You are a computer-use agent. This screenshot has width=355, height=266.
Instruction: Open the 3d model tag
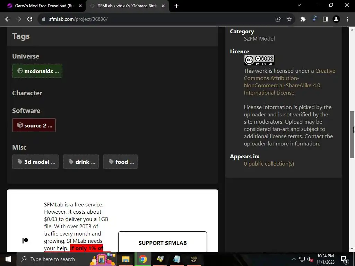click(35, 162)
